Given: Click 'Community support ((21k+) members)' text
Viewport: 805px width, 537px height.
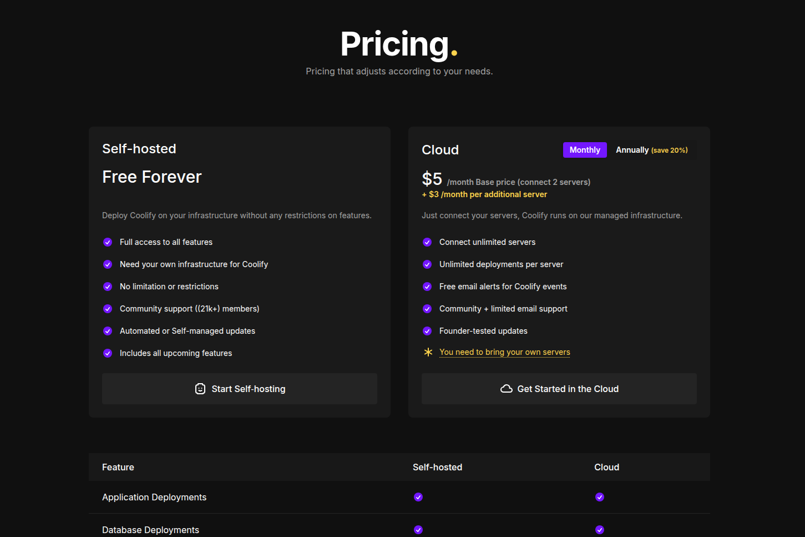Looking at the screenshot, I should 190,309.
